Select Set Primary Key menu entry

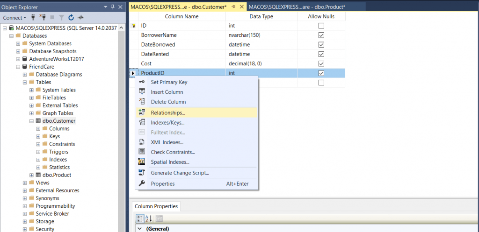(x=169, y=82)
